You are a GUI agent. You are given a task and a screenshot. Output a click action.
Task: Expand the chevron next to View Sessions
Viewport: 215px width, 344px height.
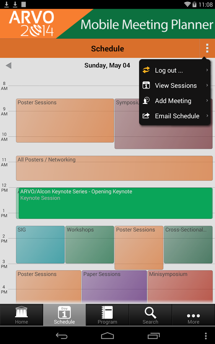[207, 85]
